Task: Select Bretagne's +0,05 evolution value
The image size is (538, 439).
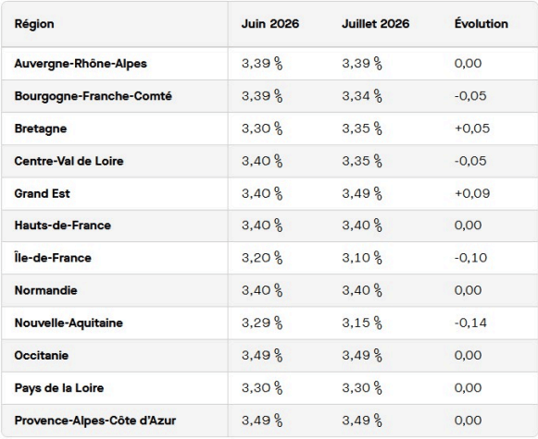Action: pos(472,128)
